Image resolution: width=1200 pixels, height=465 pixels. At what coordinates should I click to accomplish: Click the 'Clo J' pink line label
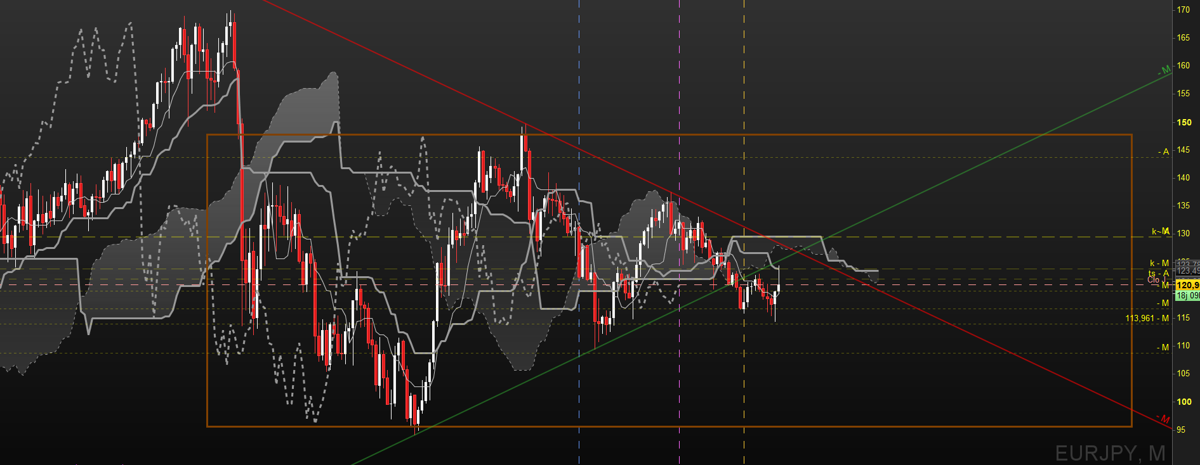point(1157,279)
